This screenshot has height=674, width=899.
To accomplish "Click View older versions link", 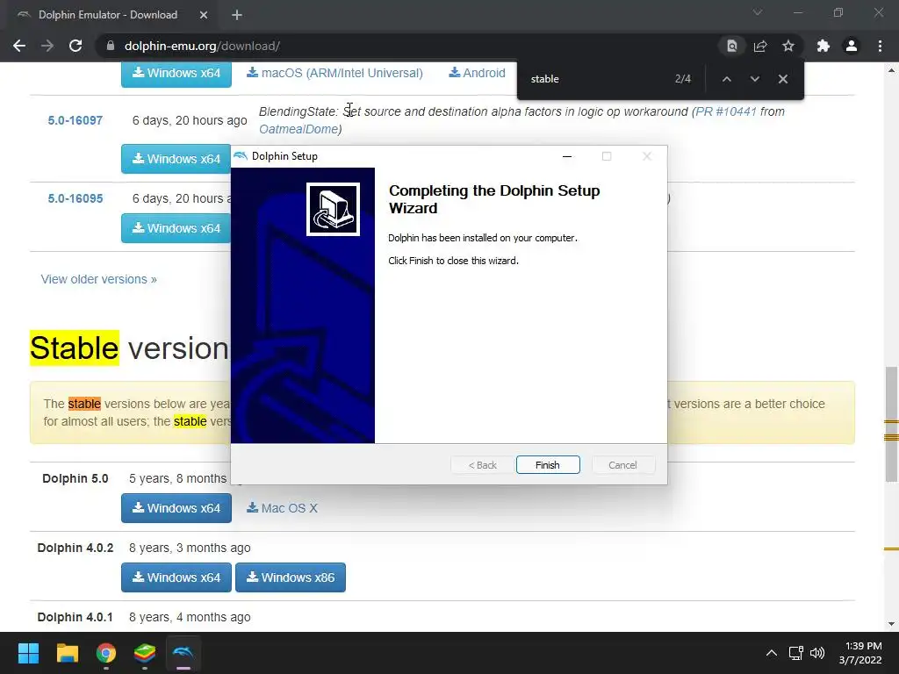I will (98, 279).
